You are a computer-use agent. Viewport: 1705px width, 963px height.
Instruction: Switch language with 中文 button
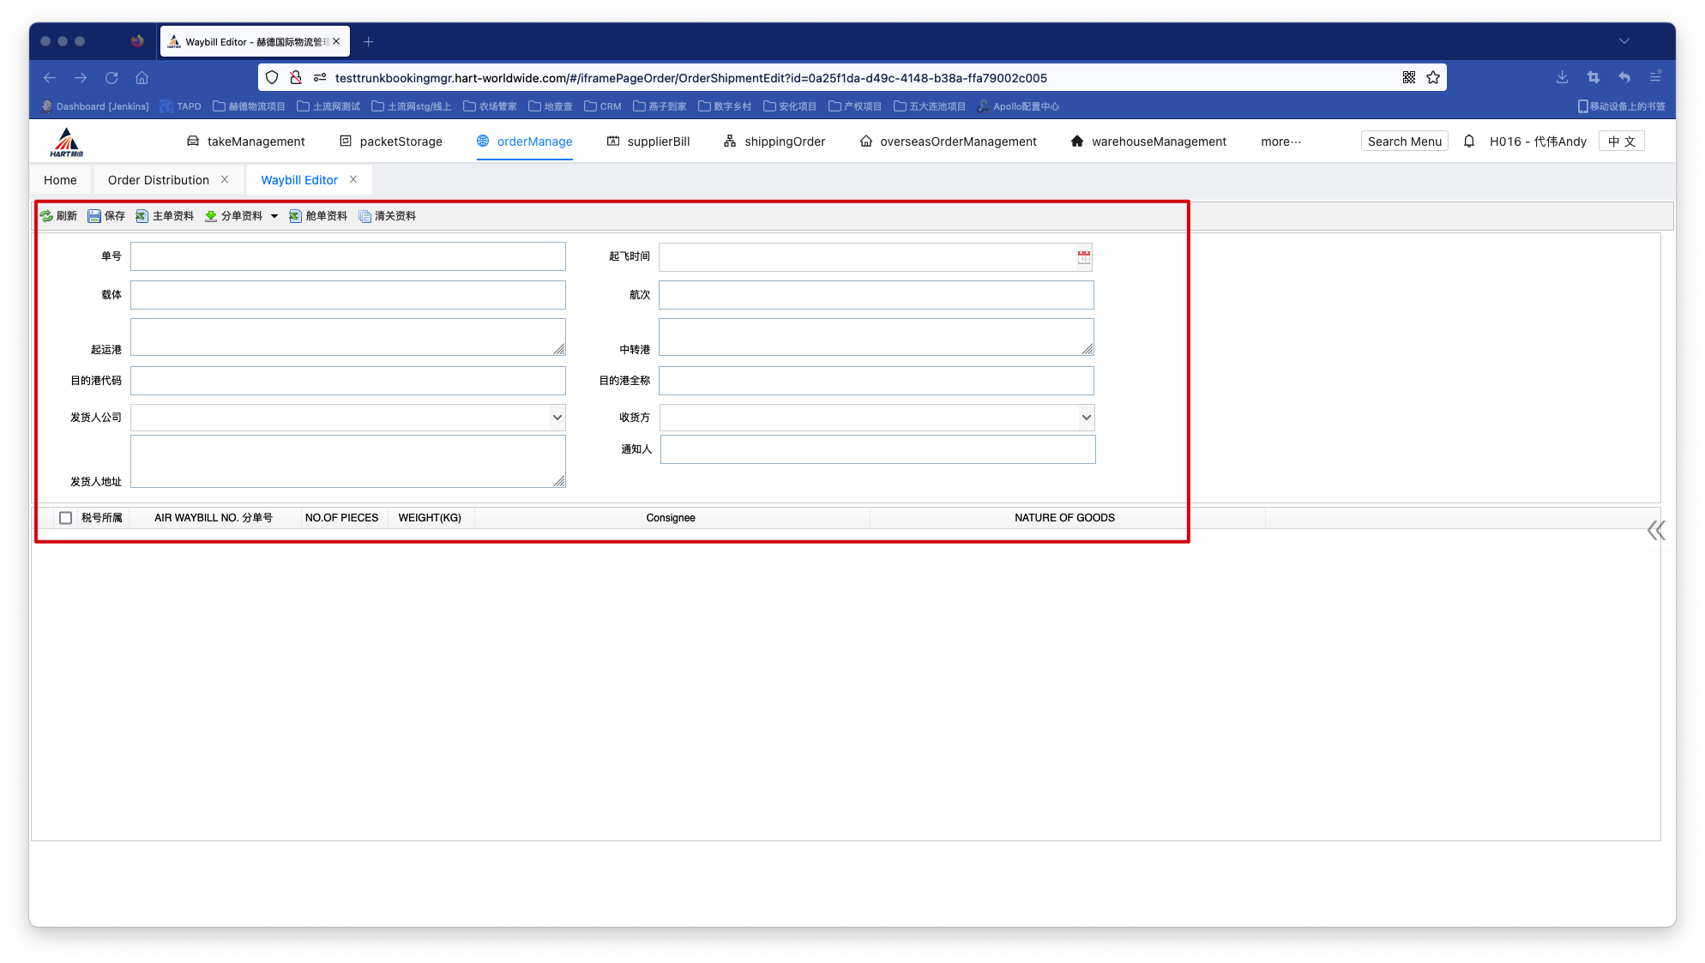[1621, 141]
